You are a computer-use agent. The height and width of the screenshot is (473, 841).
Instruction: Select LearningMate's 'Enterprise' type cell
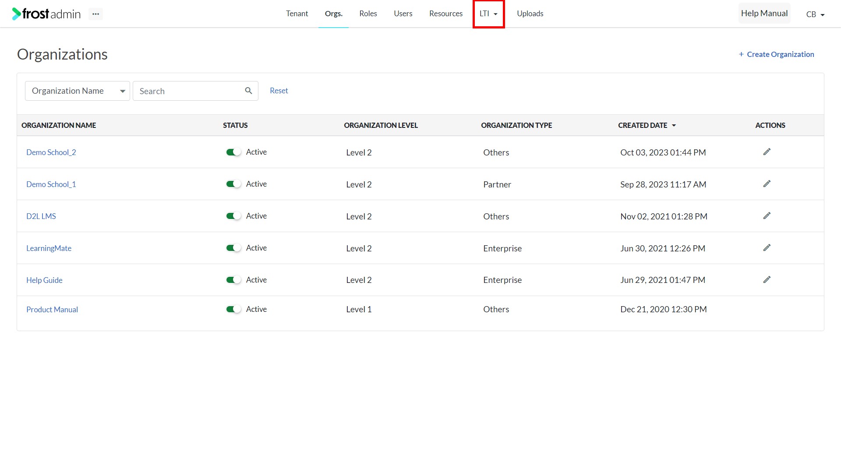tap(502, 248)
